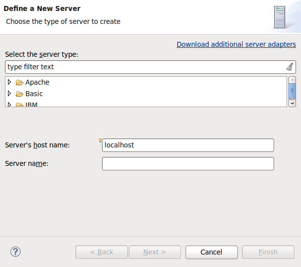Expand the Apache tree node
This screenshot has width=301, height=267.
tap(9, 82)
